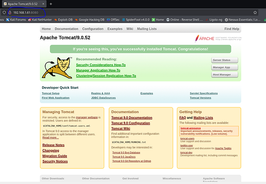Open Tomcat 9.0 Git Repository at GitHub link
This screenshot has width=266, height=184.
tap(132, 161)
